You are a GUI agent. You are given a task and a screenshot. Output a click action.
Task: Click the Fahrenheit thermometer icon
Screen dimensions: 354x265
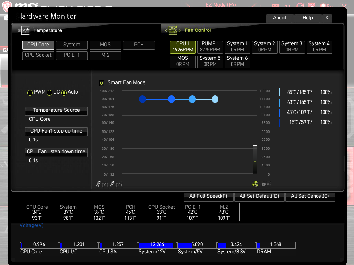click(112, 185)
